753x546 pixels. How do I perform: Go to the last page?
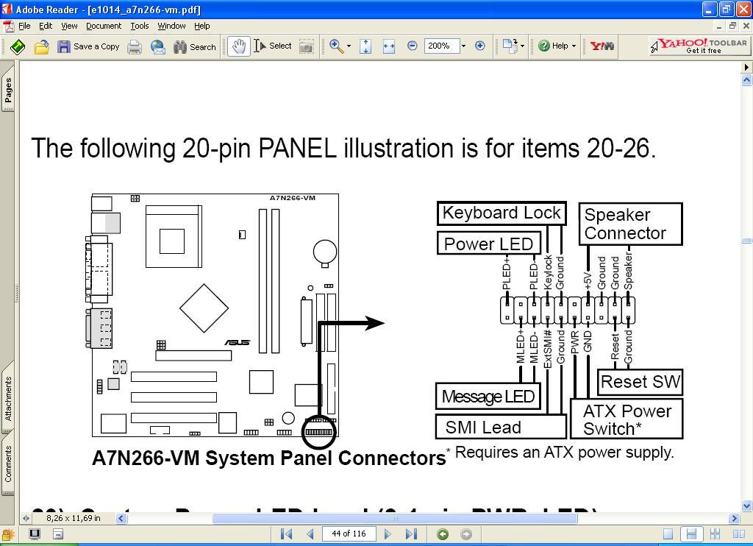[x=411, y=534]
